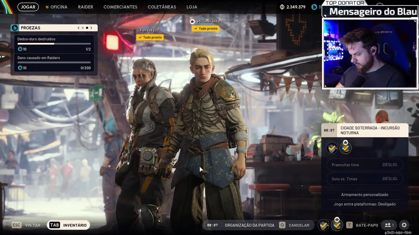The width and height of the screenshot is (419, 235).
Task: Click crowned leader ready badge in match panel
Action: (345, 148)
